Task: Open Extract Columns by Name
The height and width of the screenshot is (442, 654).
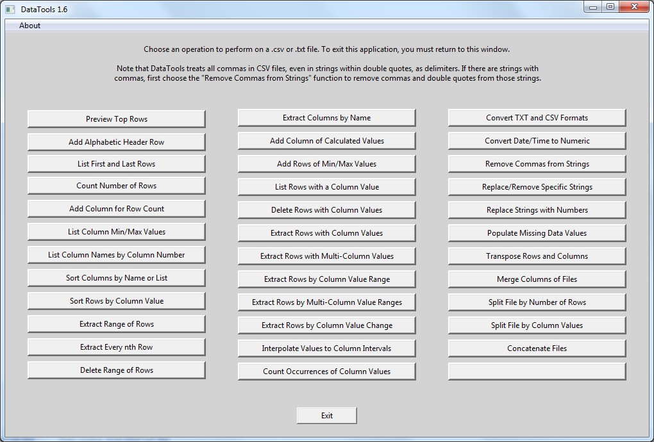Action: (x=326, y=118)
